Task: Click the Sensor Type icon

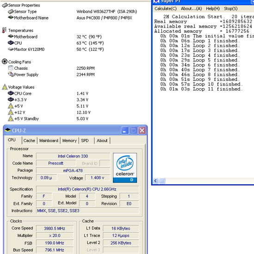Action: click(11, 12)
